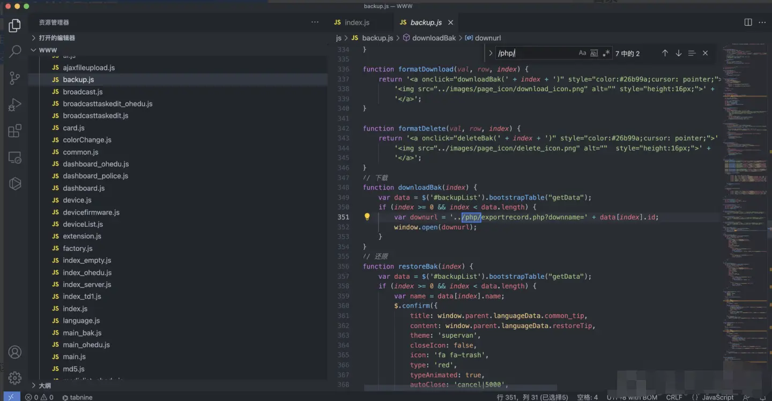This screenshot has height=401, width=772.
Task: Click the editor horizontal scrollbar
Action: [x=461, y=388]
